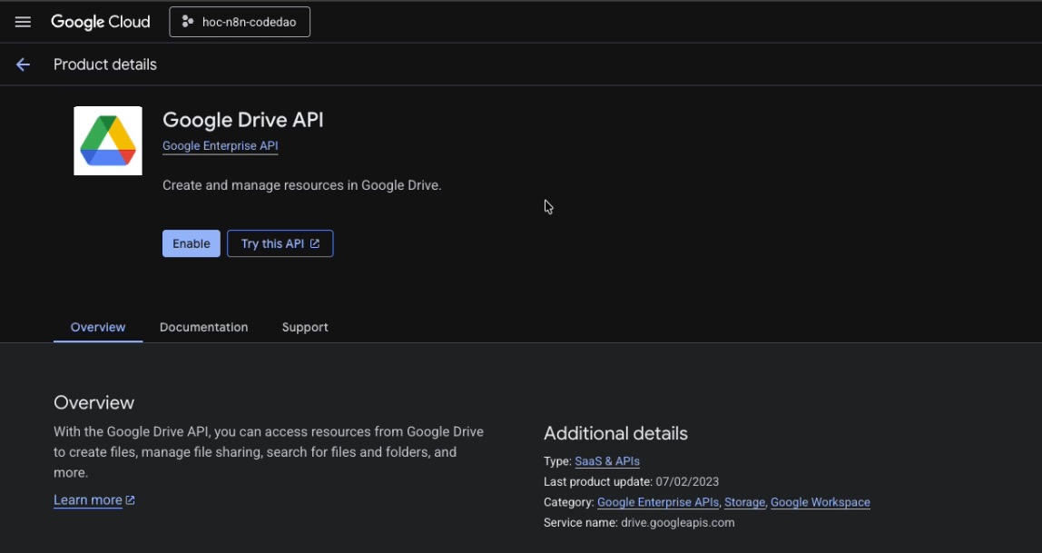Open the Google Enterprise APIs category link
The width and height of the screenshot is (1042, 553).
(x=658, y=502)
